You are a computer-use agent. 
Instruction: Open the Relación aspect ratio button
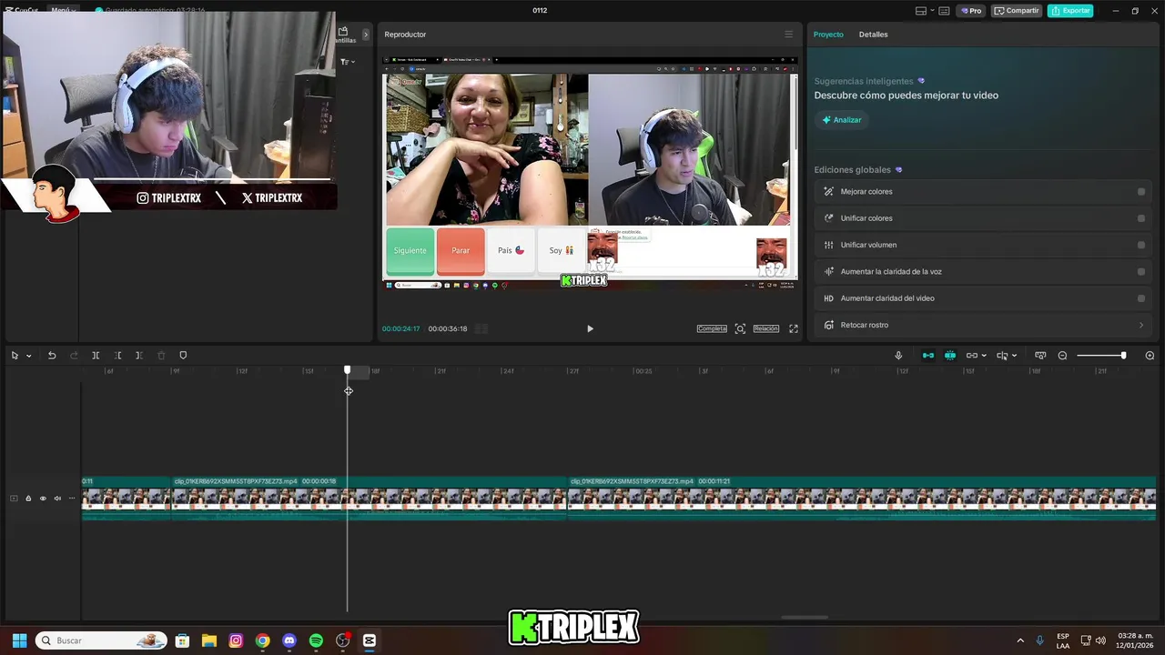[766, 328]
